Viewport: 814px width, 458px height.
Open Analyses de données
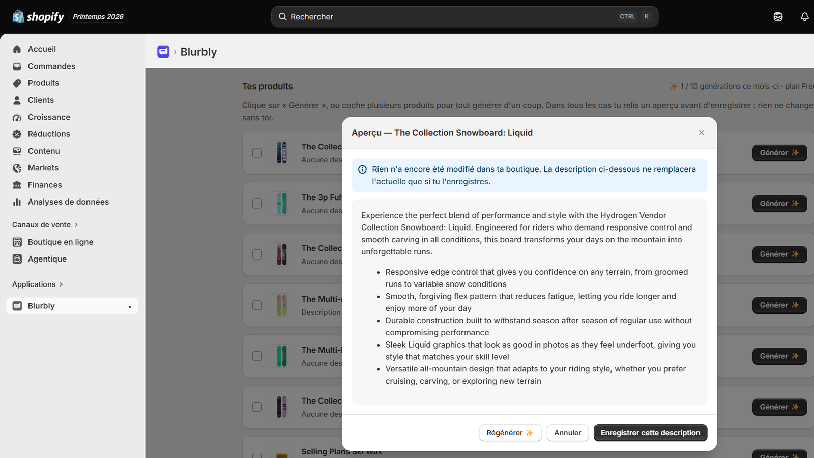tap(72, 202)
